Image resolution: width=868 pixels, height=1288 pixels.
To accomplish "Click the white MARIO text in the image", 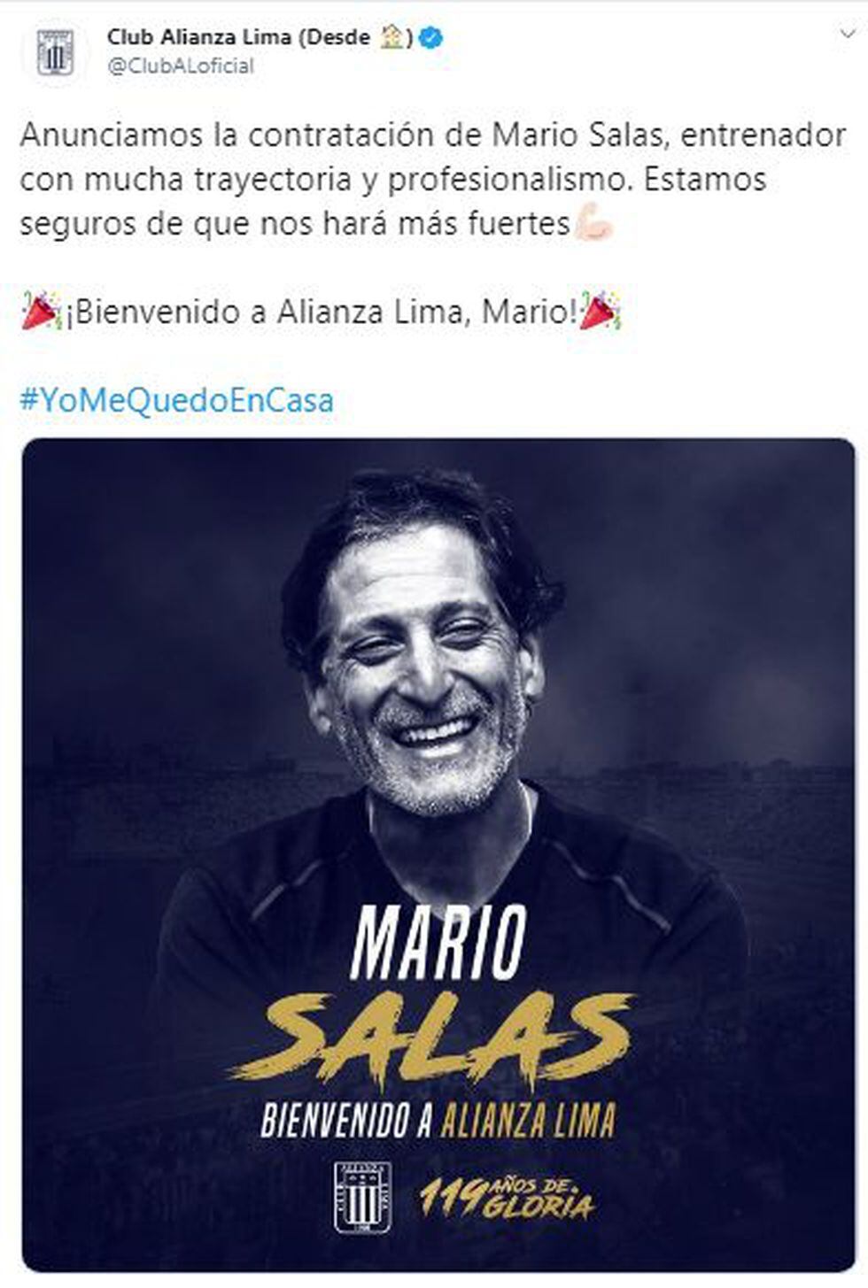I will point(438,942).
